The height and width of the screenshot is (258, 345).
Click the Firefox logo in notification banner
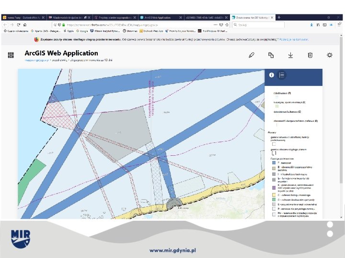[x=36, y=40]
